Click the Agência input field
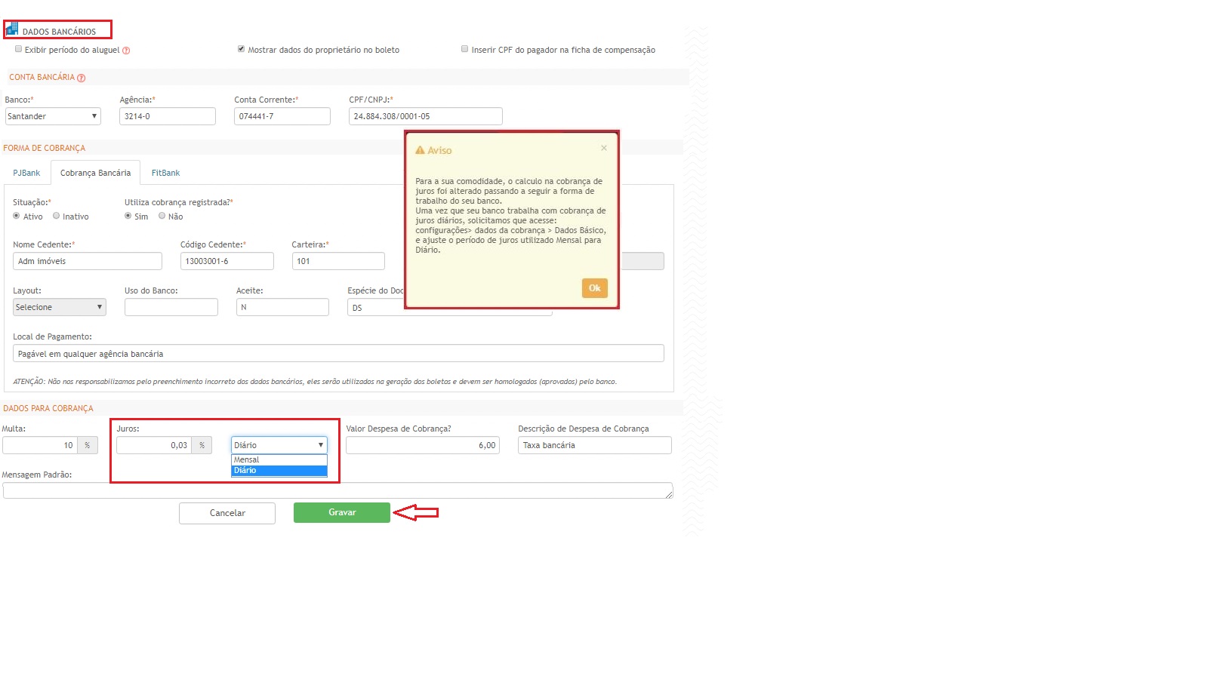1208x679 pixels. 167,116
